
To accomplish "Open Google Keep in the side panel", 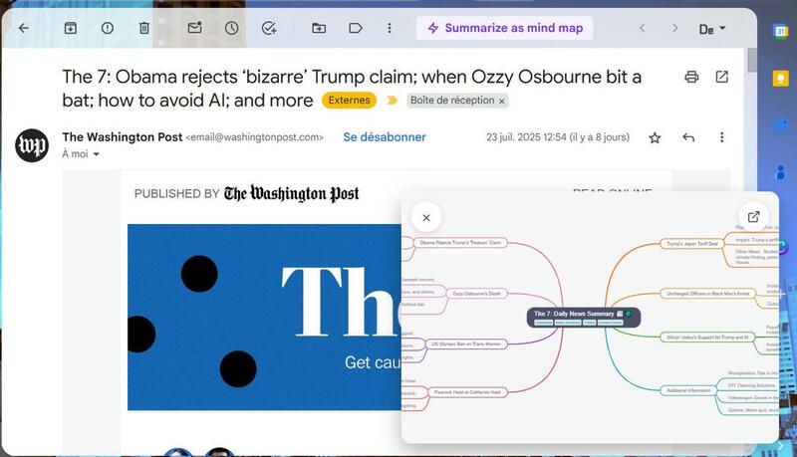I will 780,79.
